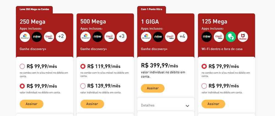The height and width of the screenshot is (116, 275).
Task: Click McAfee icon in 125 Mega plan
Action: (243, 37)
